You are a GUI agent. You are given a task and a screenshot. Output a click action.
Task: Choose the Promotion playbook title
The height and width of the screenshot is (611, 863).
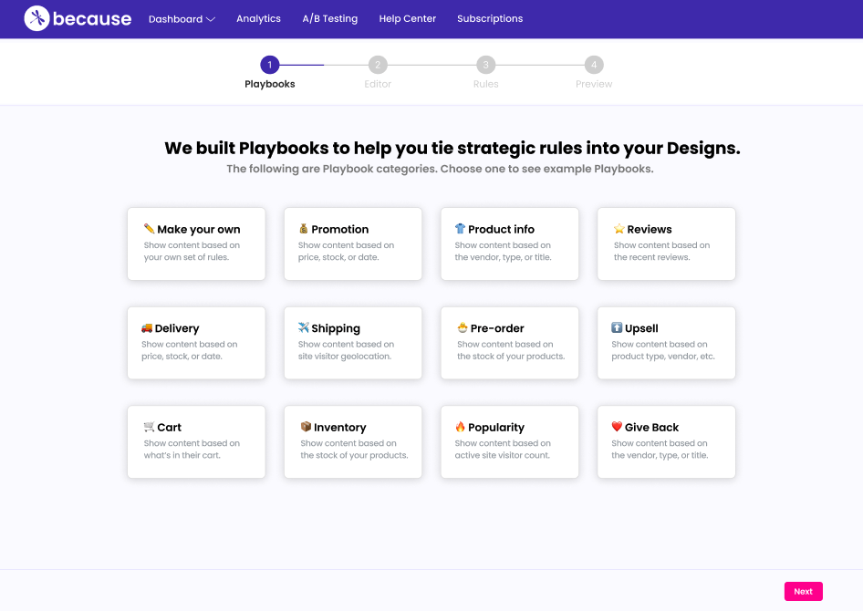339,229
